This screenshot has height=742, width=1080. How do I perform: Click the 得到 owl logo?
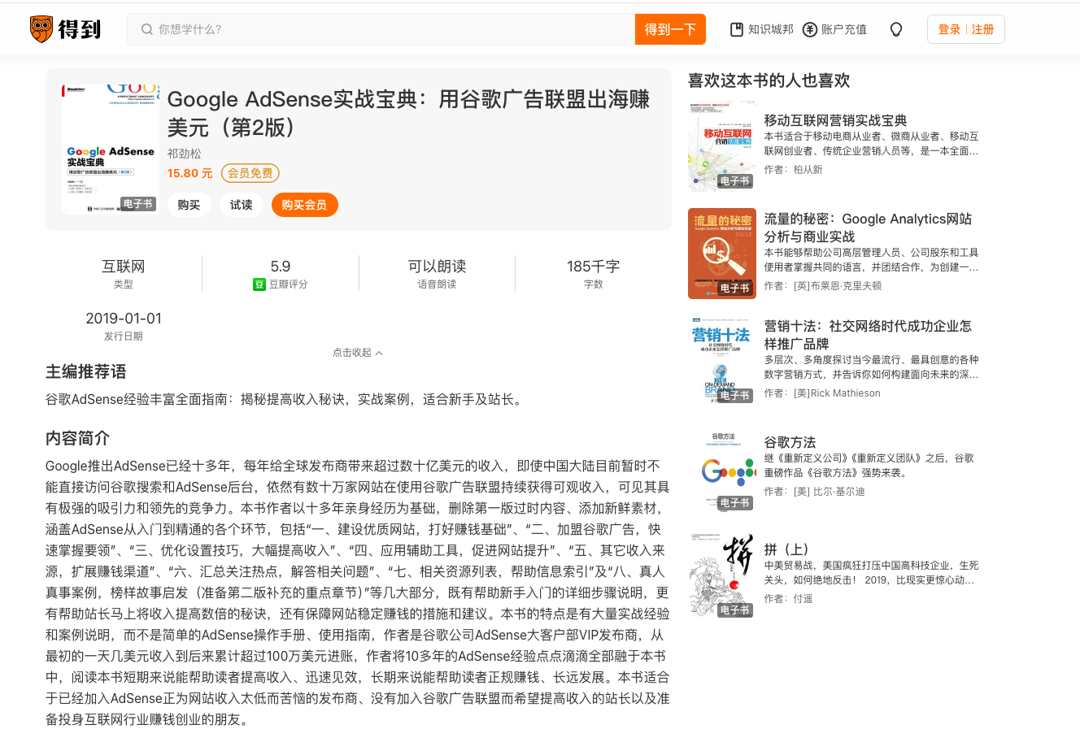(x=65, y=29)
